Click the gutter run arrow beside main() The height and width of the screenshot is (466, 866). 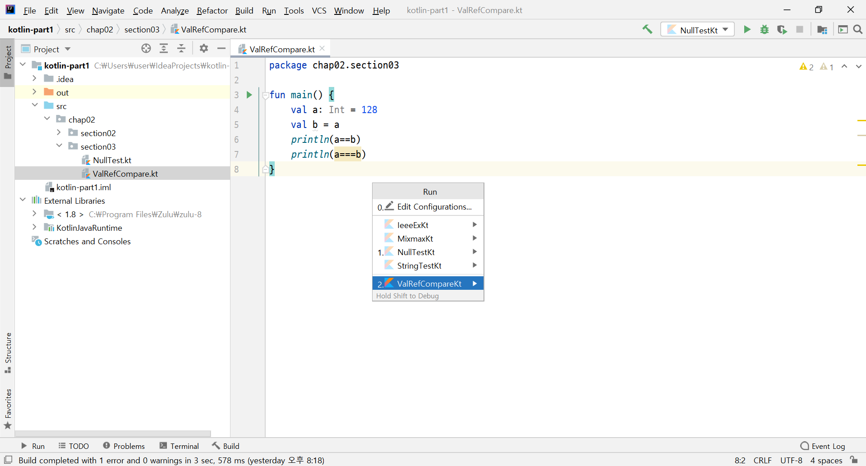click(249, 95)
